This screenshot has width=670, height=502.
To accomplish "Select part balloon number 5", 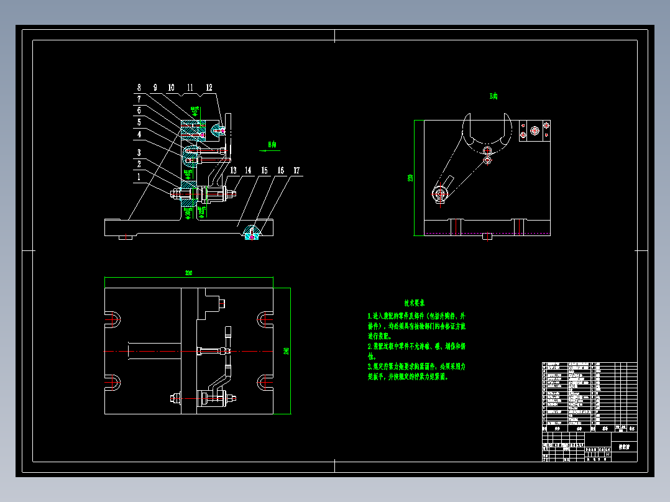I will (139, 122).
